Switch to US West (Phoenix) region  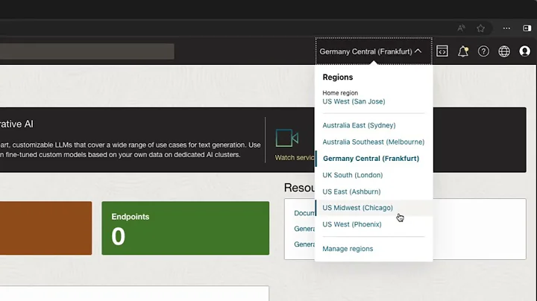(352, 224)
